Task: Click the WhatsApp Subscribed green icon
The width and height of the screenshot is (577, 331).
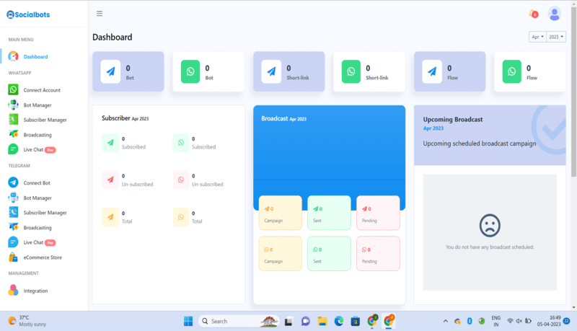Action: (181, 143)
